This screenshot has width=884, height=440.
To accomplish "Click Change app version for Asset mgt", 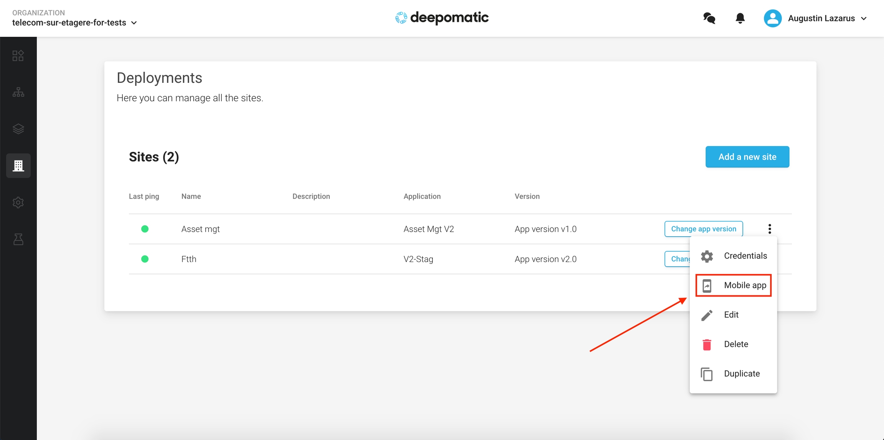I will 703,229.
